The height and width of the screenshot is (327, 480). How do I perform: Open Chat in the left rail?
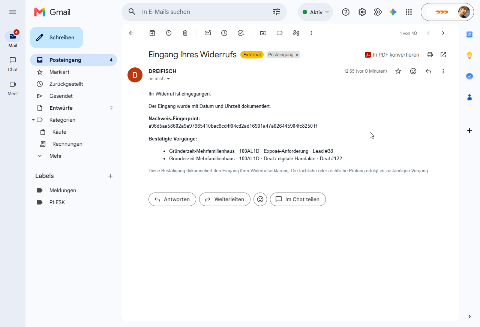[13, 64]
